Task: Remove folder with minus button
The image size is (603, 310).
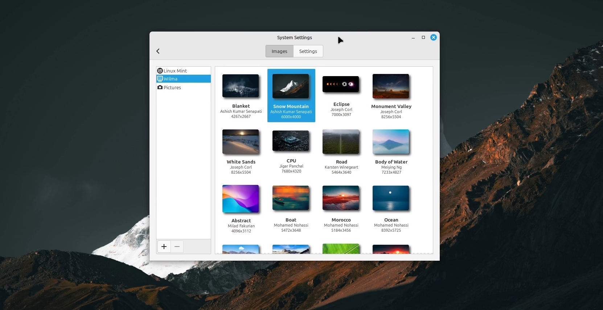Action: [x=177, y=247]
